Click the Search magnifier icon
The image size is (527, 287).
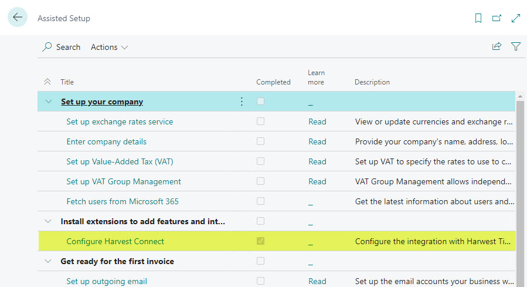(x=47, y=47)
